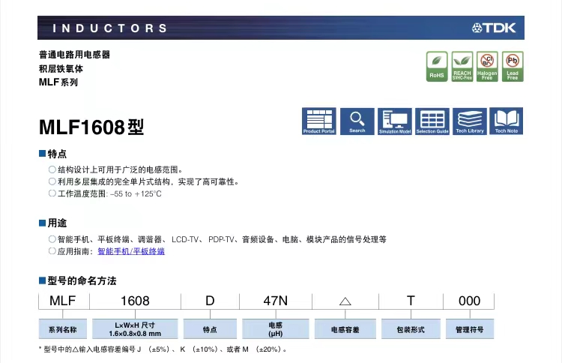
Task: Click the INDUCTORS header title
Action: point(110,28)
